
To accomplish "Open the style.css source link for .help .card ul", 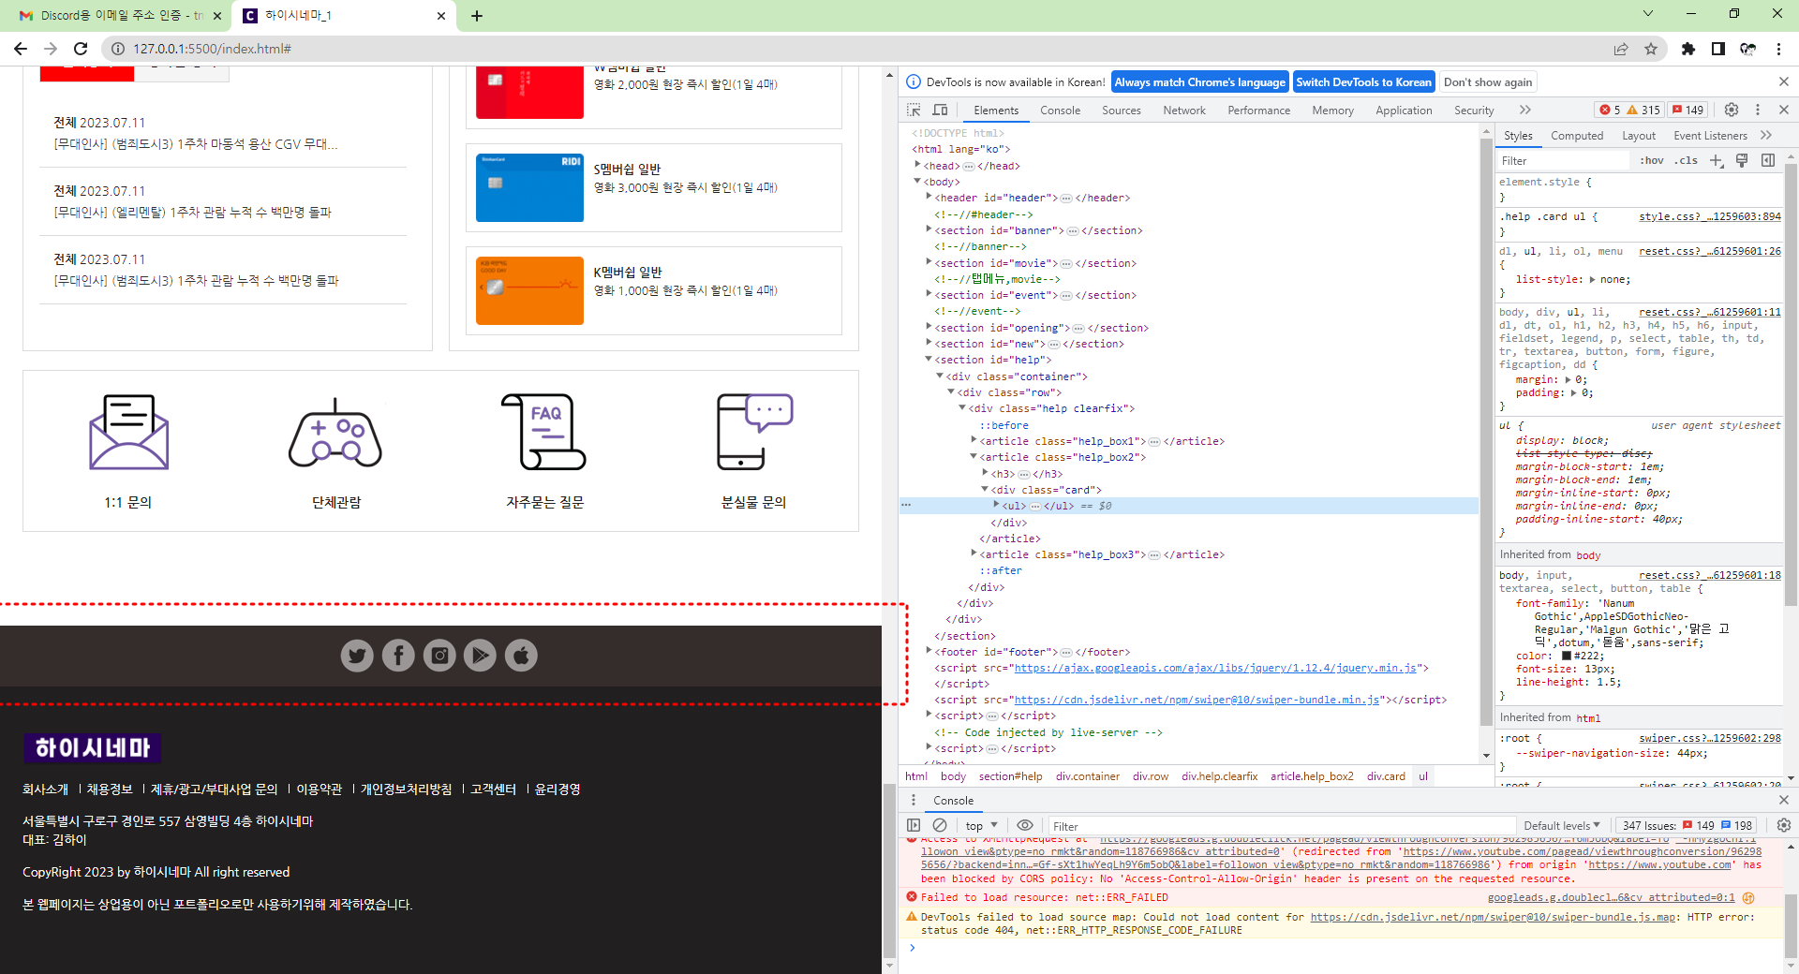I will click(x=1710, y=216).
